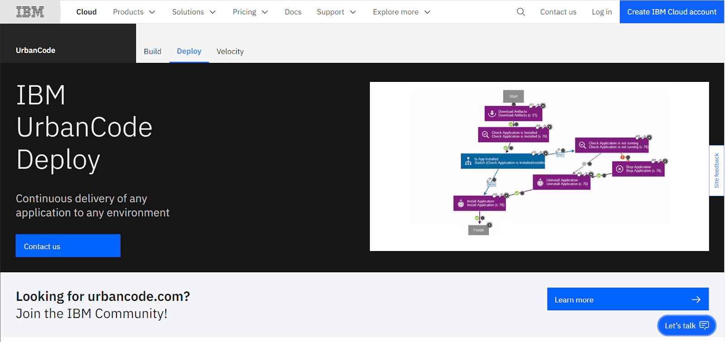The width and height of the screenshot is (725, 342).
Task: Click the Log in link
Action: click(x=601, y=12)
